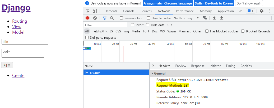
Task: Click the document icon beside create/ request
Action: (87, 72)
